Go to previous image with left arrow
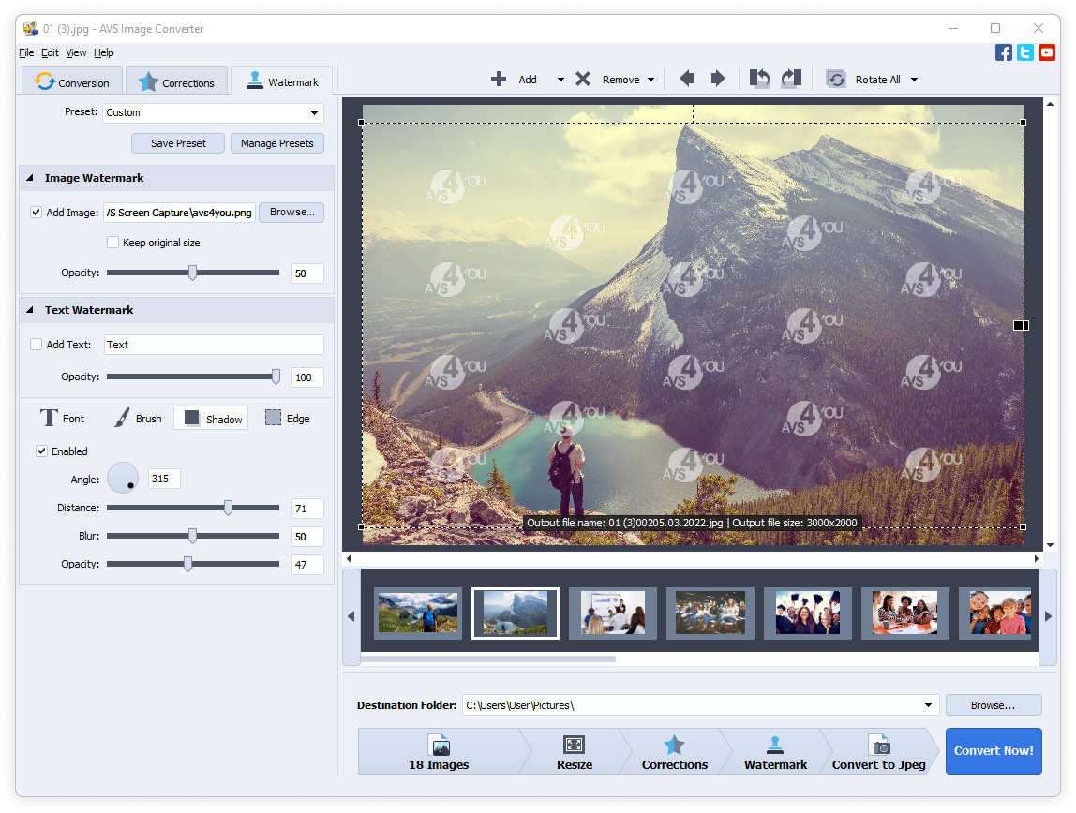 pyautogui.click(x=686, y=79)
